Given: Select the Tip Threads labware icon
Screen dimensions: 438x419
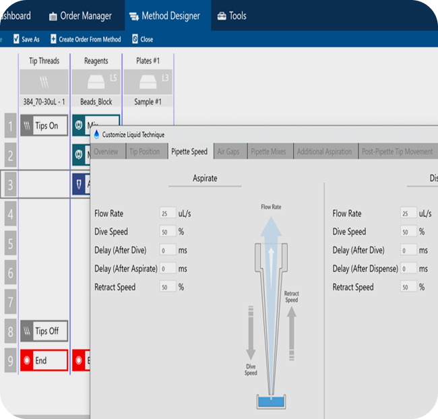Looking at the screenshot, I should tap(44, 82).
